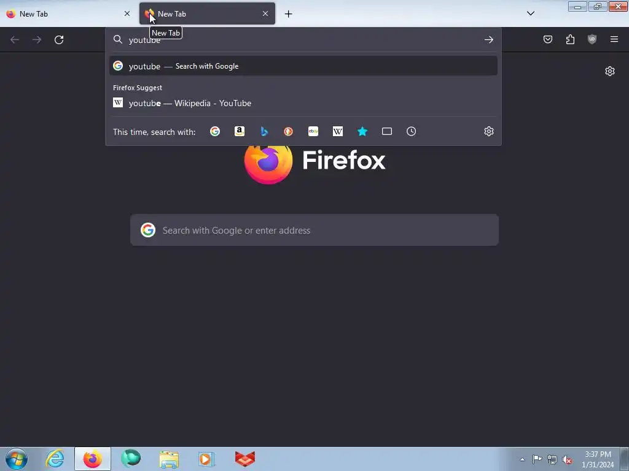Click the muted volume tray icon
The image size is (629, 471).
pyautogui.click(x=567, y=459)
